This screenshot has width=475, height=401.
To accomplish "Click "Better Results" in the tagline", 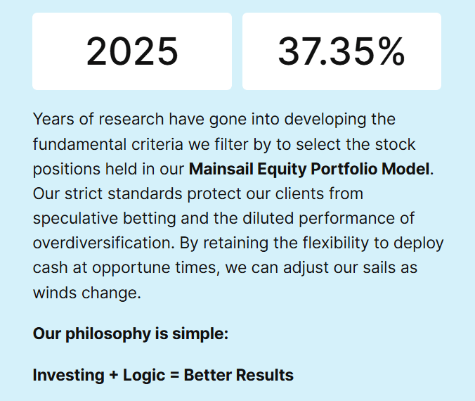I will click(238, 375).
